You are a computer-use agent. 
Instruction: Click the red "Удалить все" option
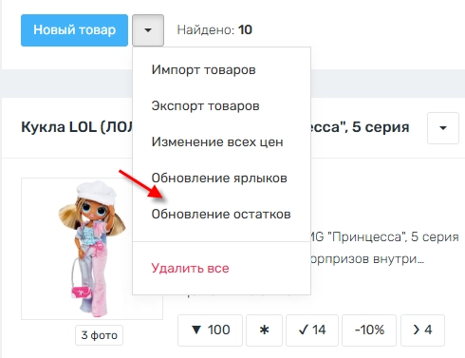190,268
